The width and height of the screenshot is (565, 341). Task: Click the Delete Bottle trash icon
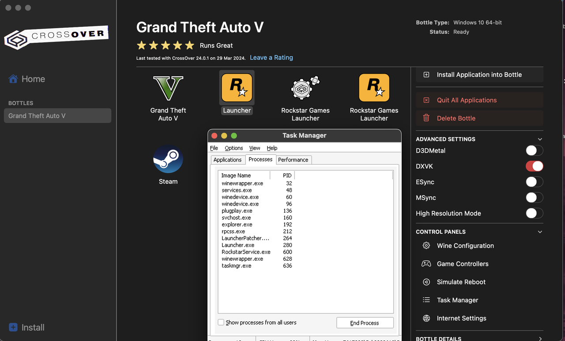426,118
